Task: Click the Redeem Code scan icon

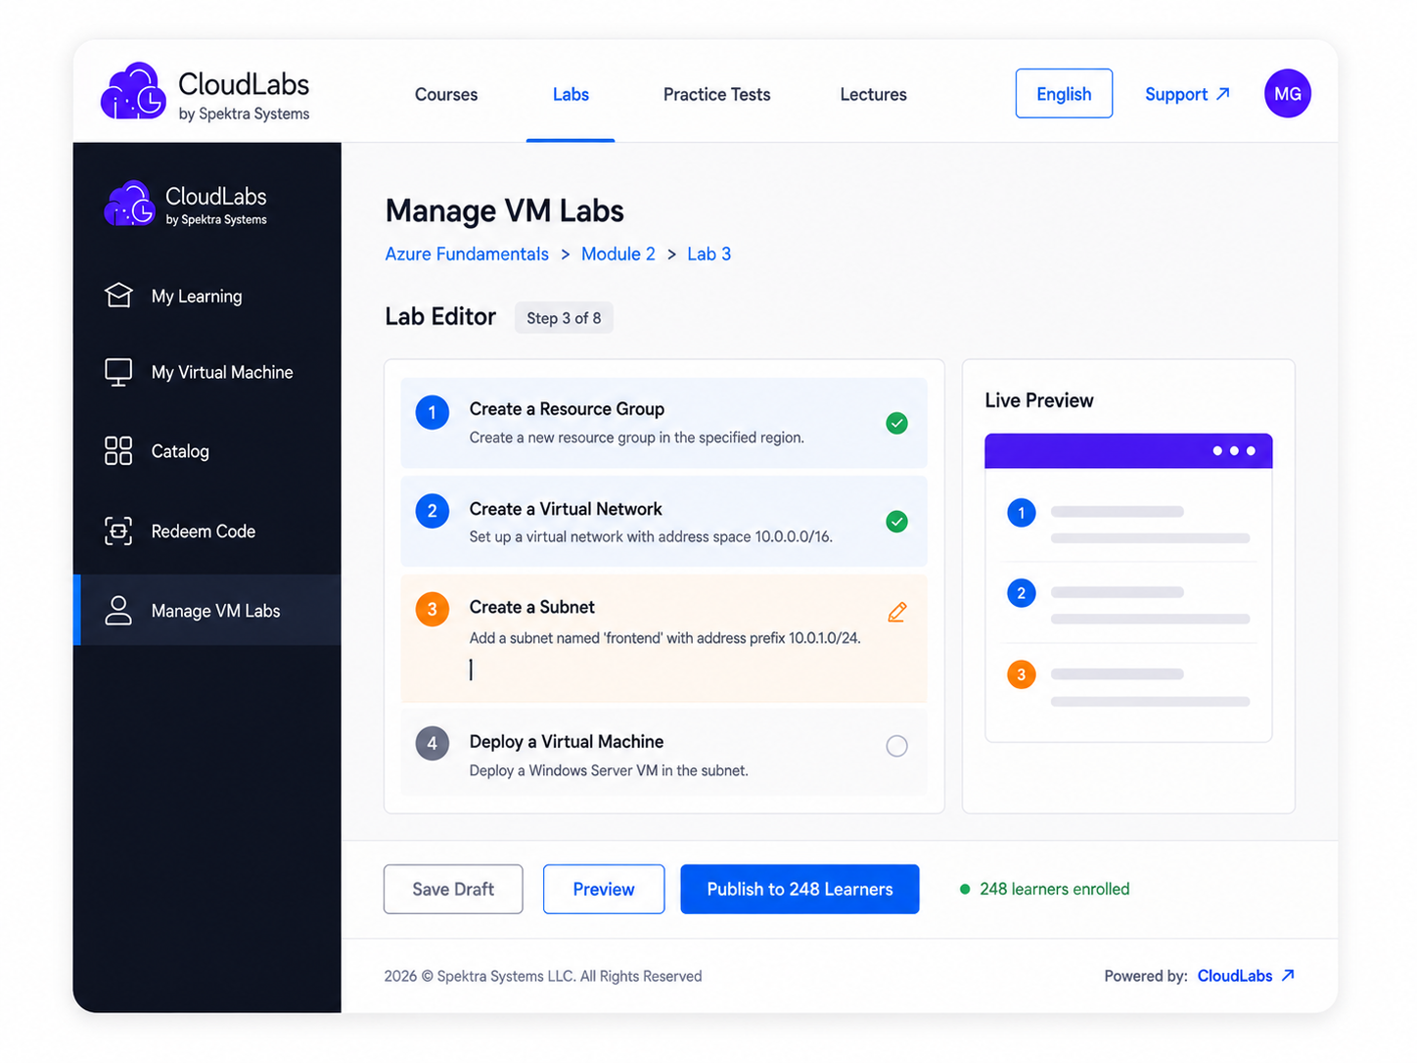Action: coord(118,531)
